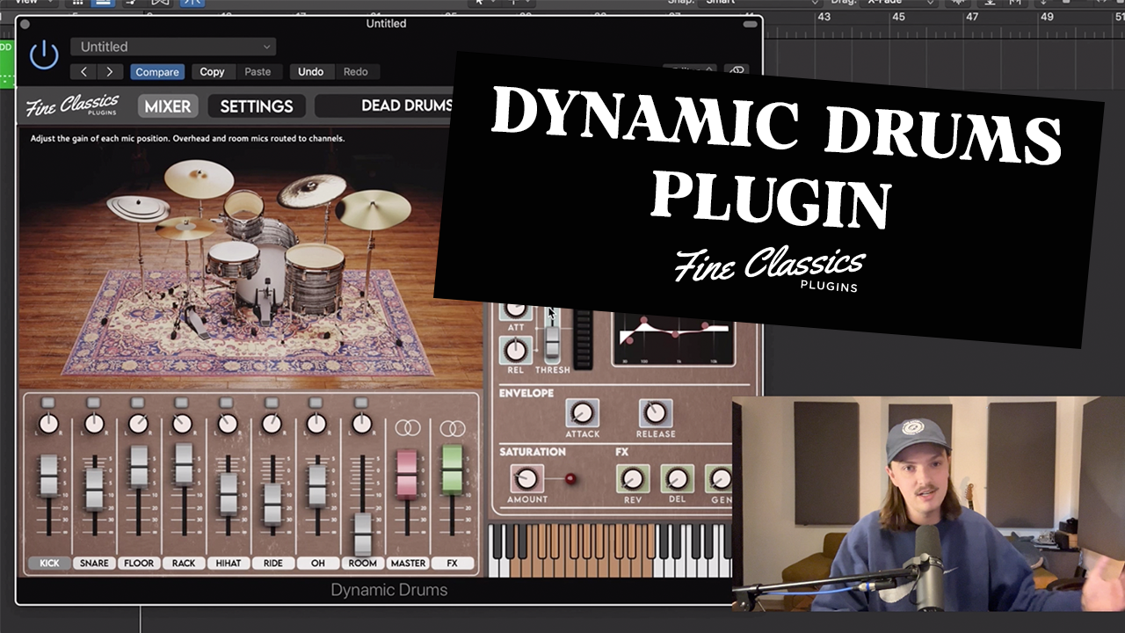Click the DEL knob in the FX section
The width and height of the screenshot is (1125, 633).
click(x=677, y=479)
